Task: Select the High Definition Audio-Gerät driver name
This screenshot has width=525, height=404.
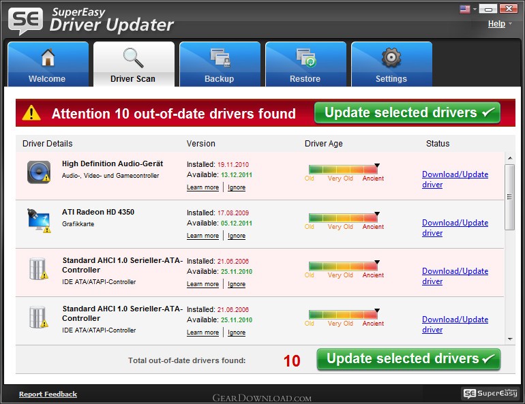Action: 112,164
